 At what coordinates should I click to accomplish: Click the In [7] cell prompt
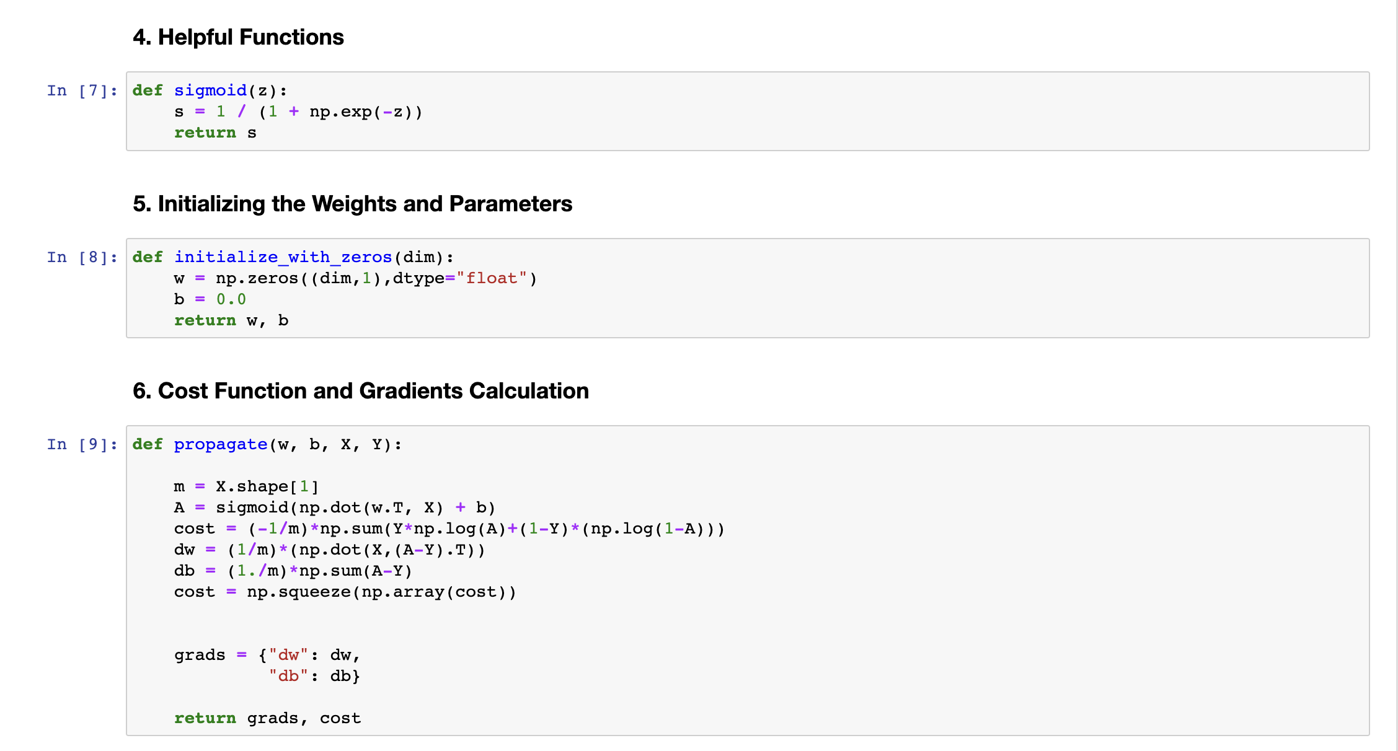[82, 91]
